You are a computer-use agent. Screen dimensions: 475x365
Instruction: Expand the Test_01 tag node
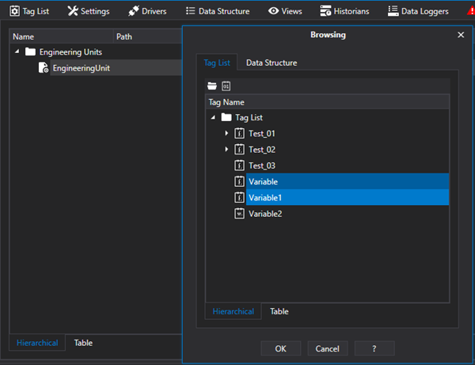(x=226, y=133)
